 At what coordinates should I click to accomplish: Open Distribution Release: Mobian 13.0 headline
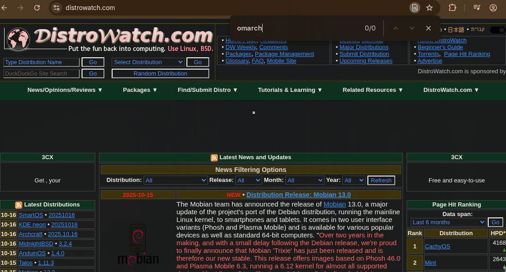[x=299, y=195]
